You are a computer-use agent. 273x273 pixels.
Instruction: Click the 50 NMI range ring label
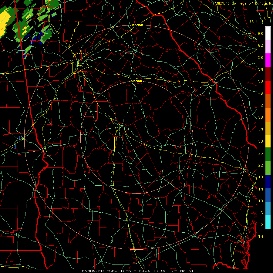point(136,81)
